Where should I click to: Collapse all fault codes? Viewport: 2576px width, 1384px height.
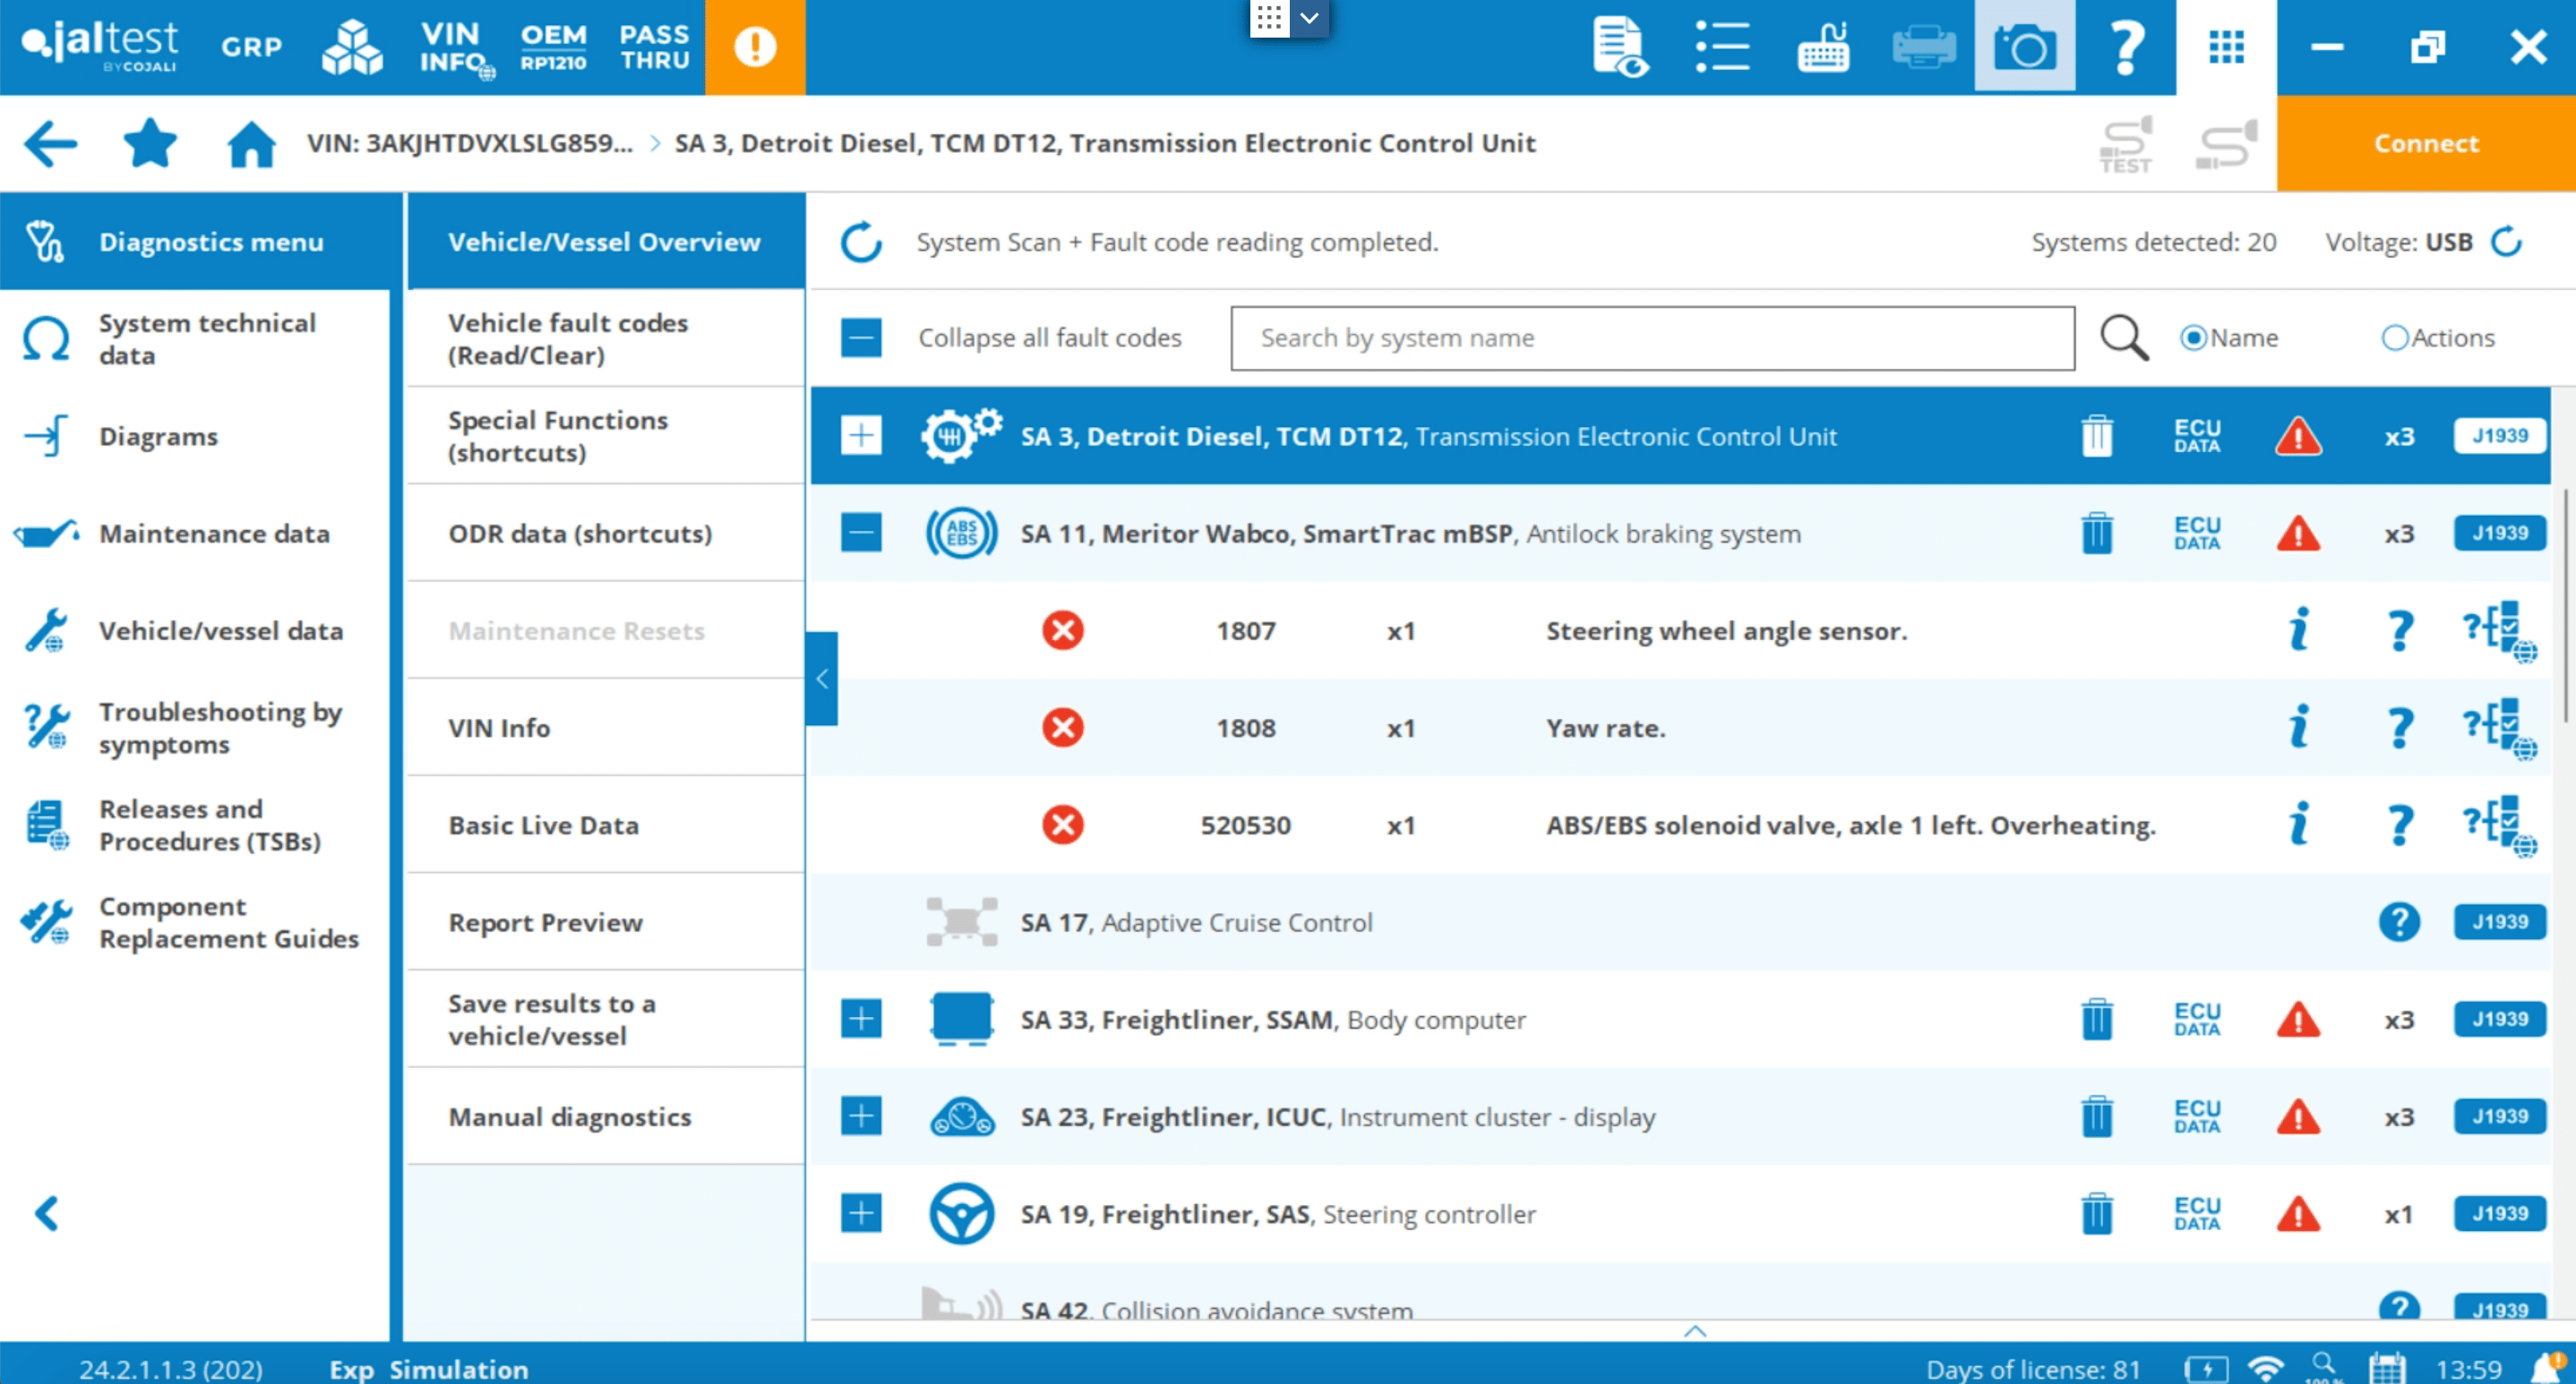click(861, 337)
